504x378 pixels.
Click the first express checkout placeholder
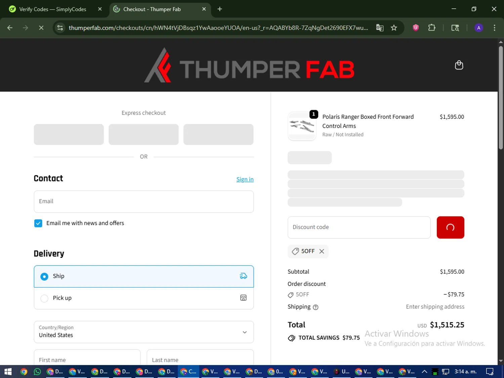click(x=69, y=134)
